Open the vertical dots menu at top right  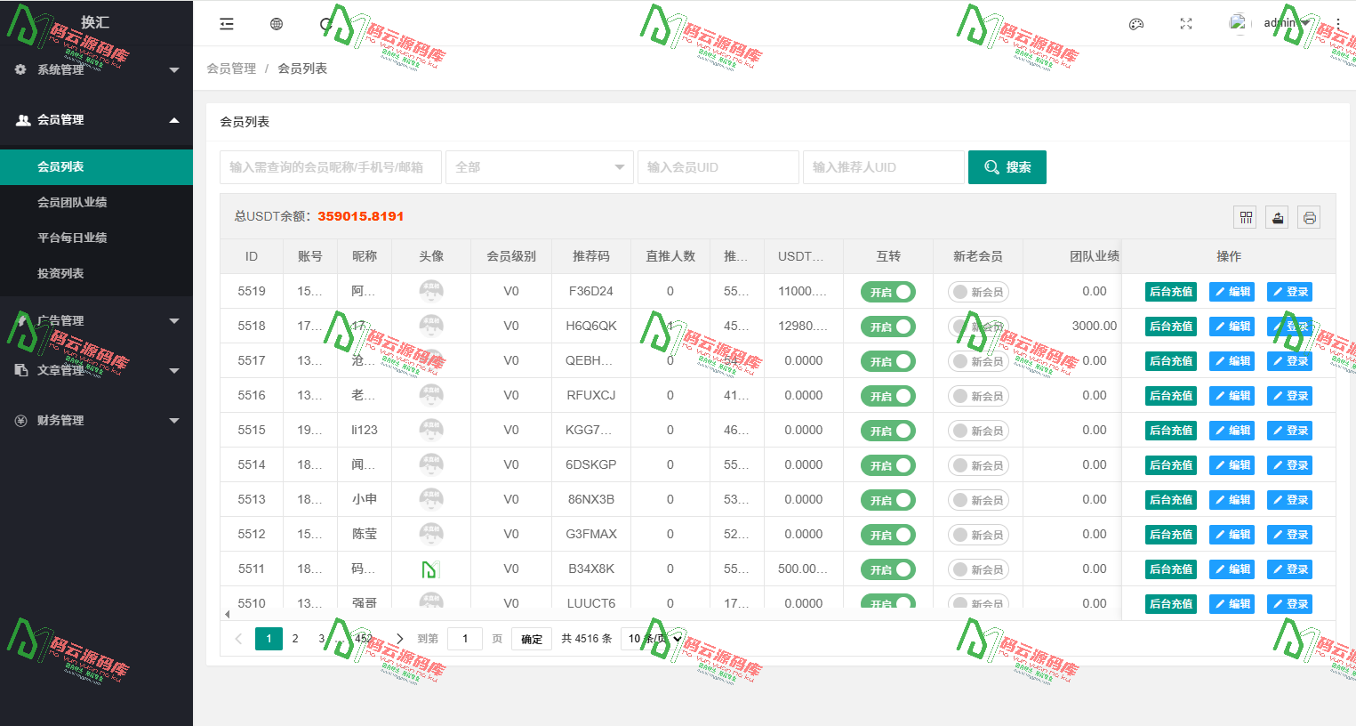pos(1337,24)
